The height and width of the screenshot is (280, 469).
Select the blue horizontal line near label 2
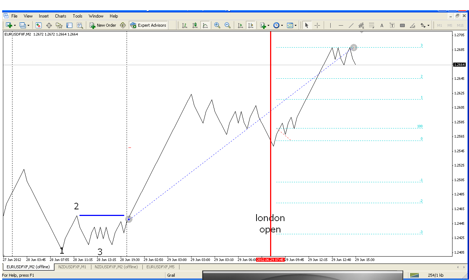(102, 215)
